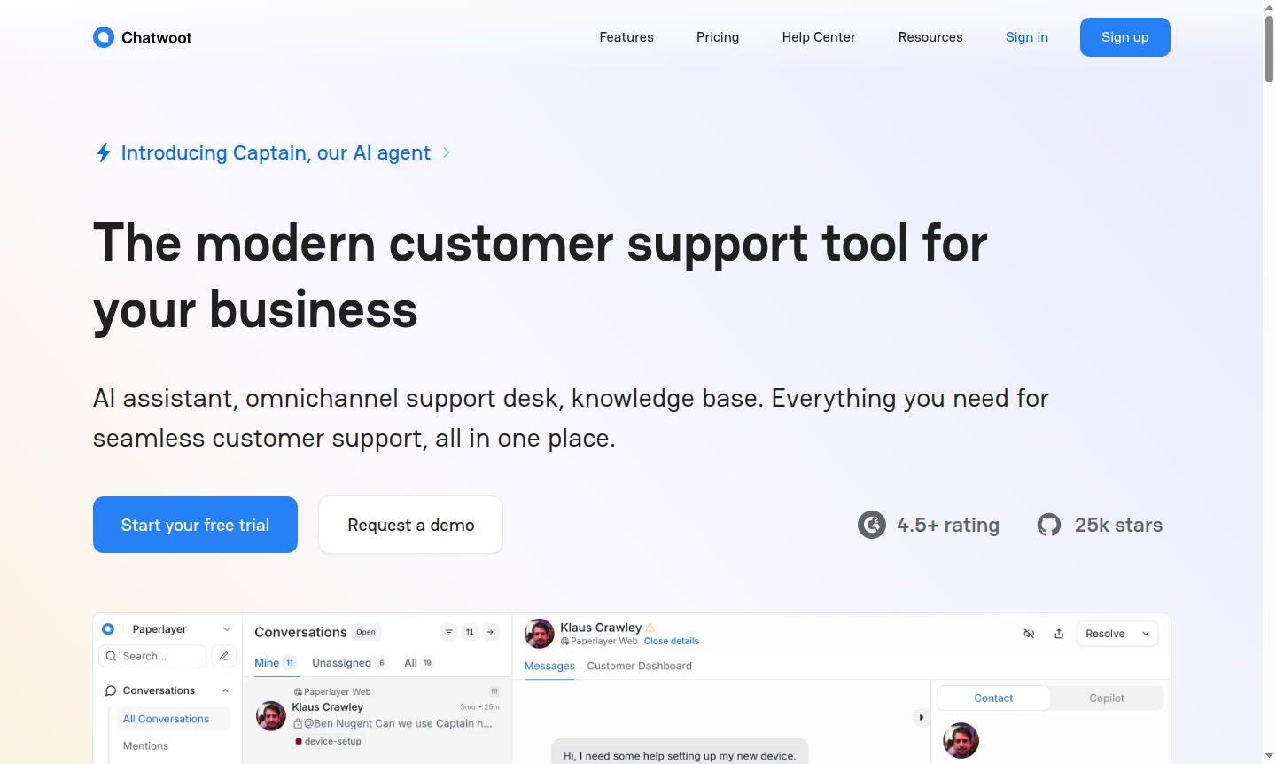Click in the conversations Search field
The height and width of the screenshot is (764, 1276).
point(159,656)
